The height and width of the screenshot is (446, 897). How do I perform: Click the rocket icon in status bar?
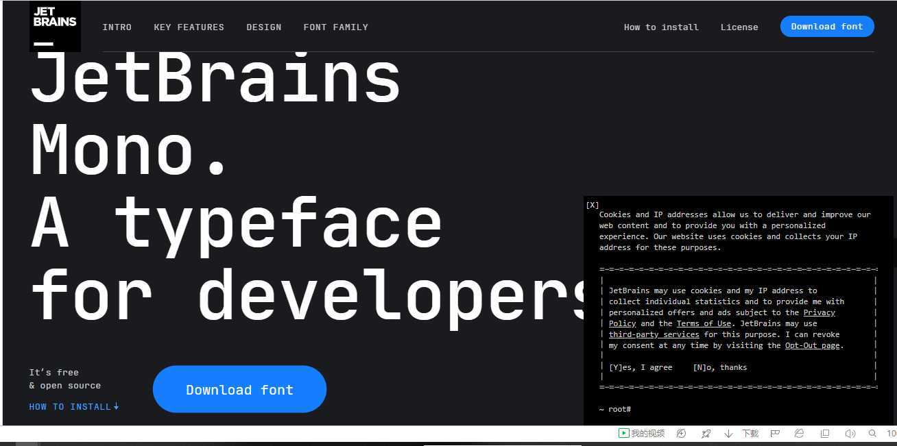pyautogui.click(x=706, y=434)
